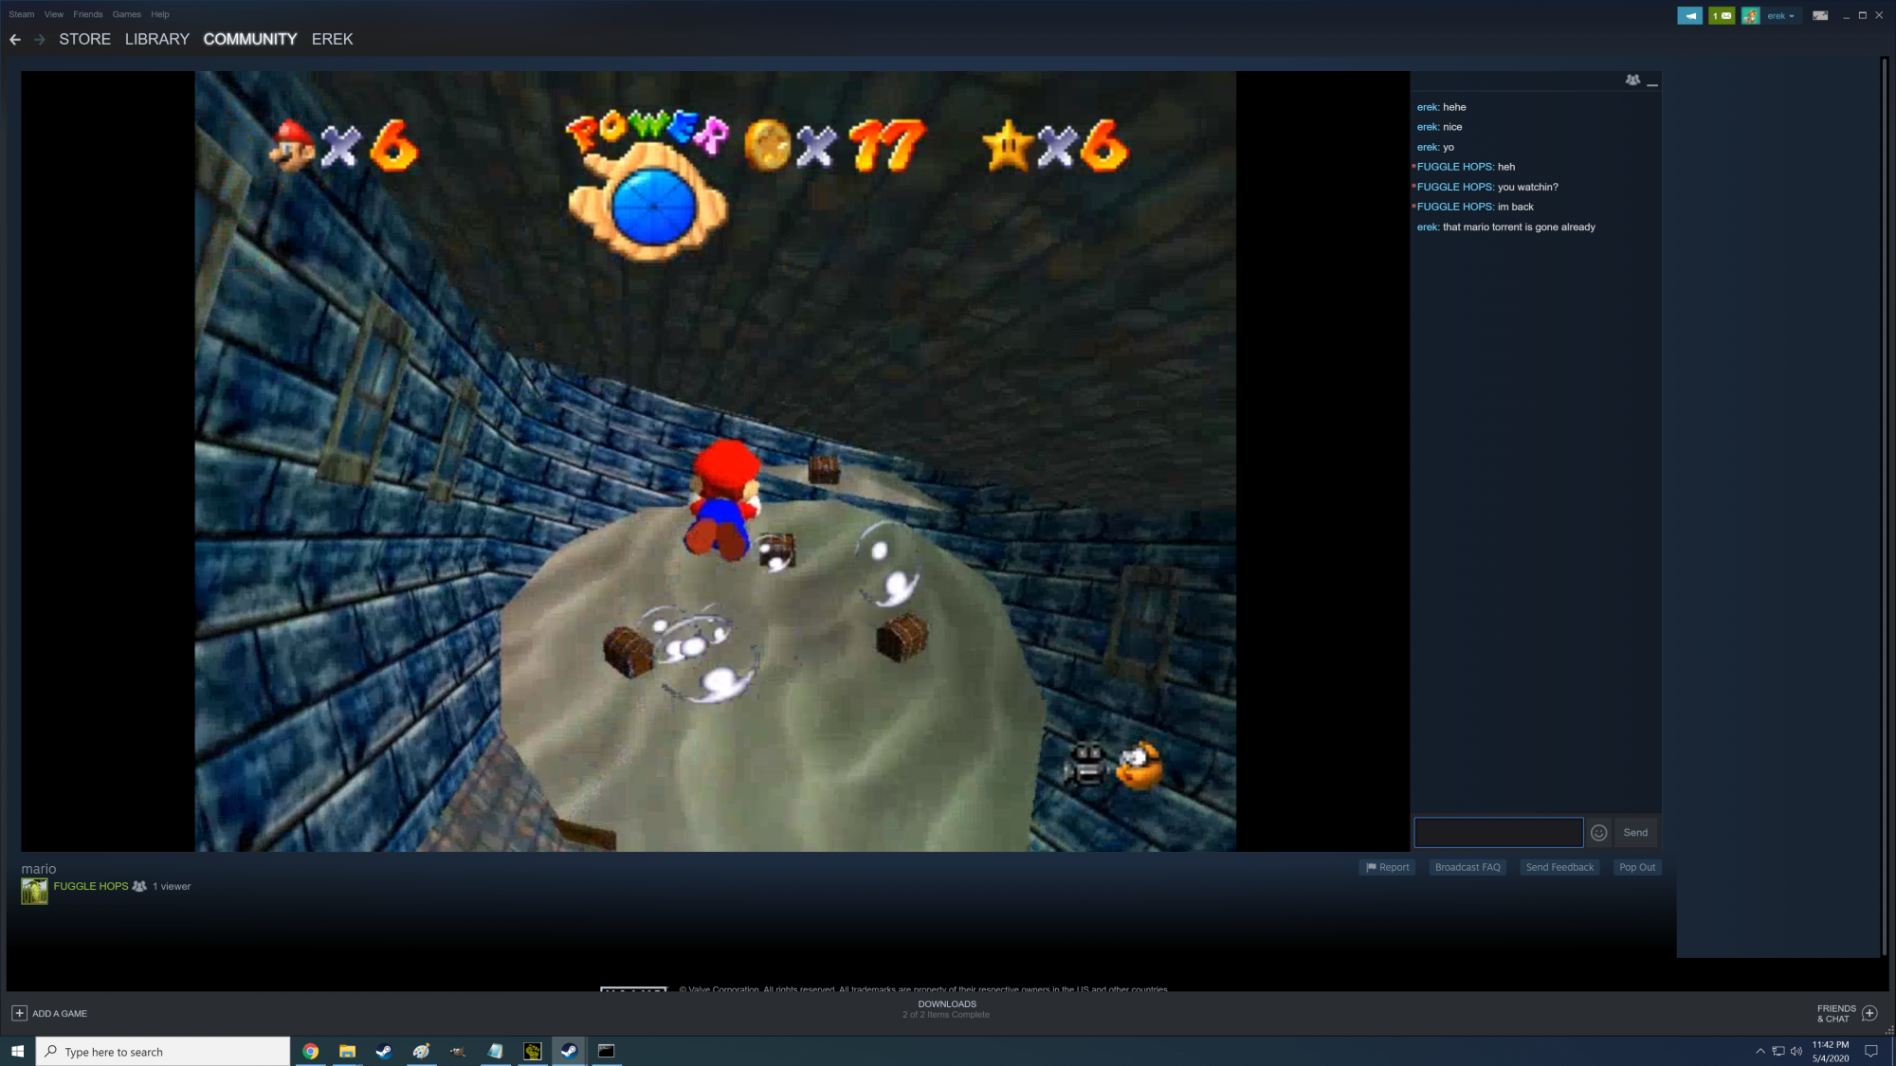The image size is (1896, 1066).
Task: Open the Downloads status area
Action: [x=946, y=1009]
